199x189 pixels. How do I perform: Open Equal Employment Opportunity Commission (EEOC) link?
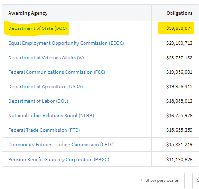click(x=66, y=43)
